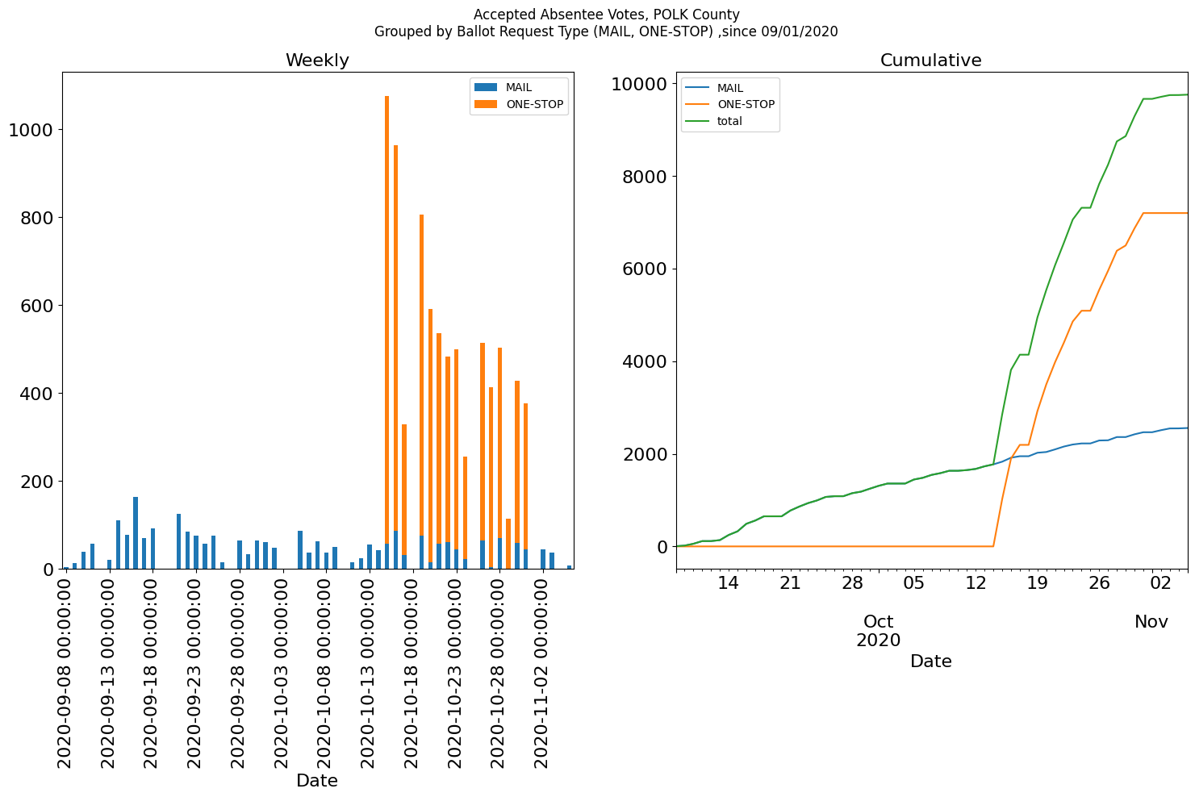Click the Weekly y-axis label '200'
This screenshot has width=1195, height=797.
tap(38, 482)
